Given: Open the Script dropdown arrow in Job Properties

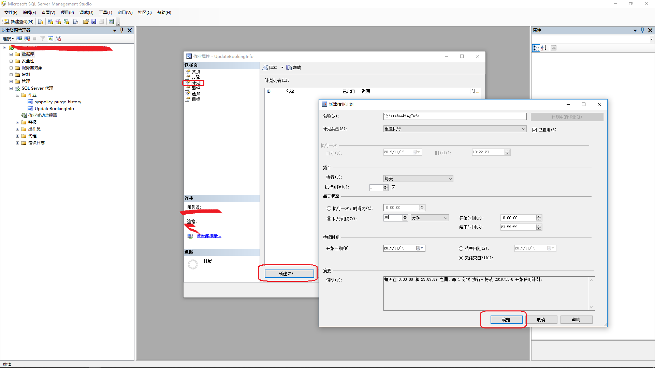Looking at the screenshot, I should point(282,67).
